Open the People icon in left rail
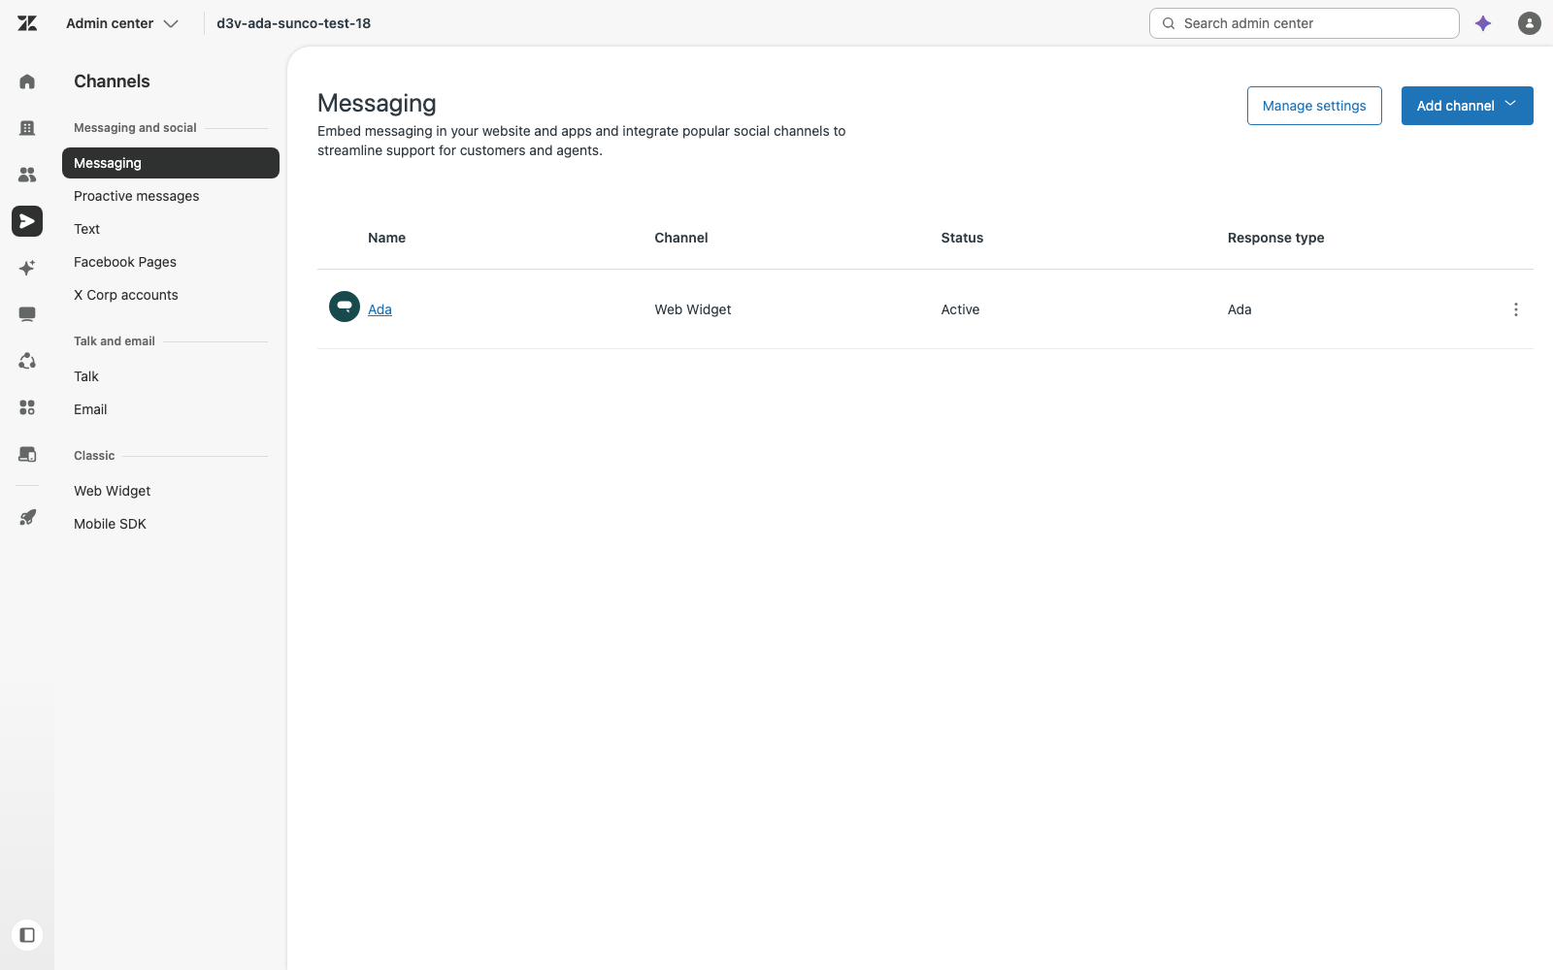Image resolution: width=1553 pixels, height=970 pixels. tap(27, 175)
